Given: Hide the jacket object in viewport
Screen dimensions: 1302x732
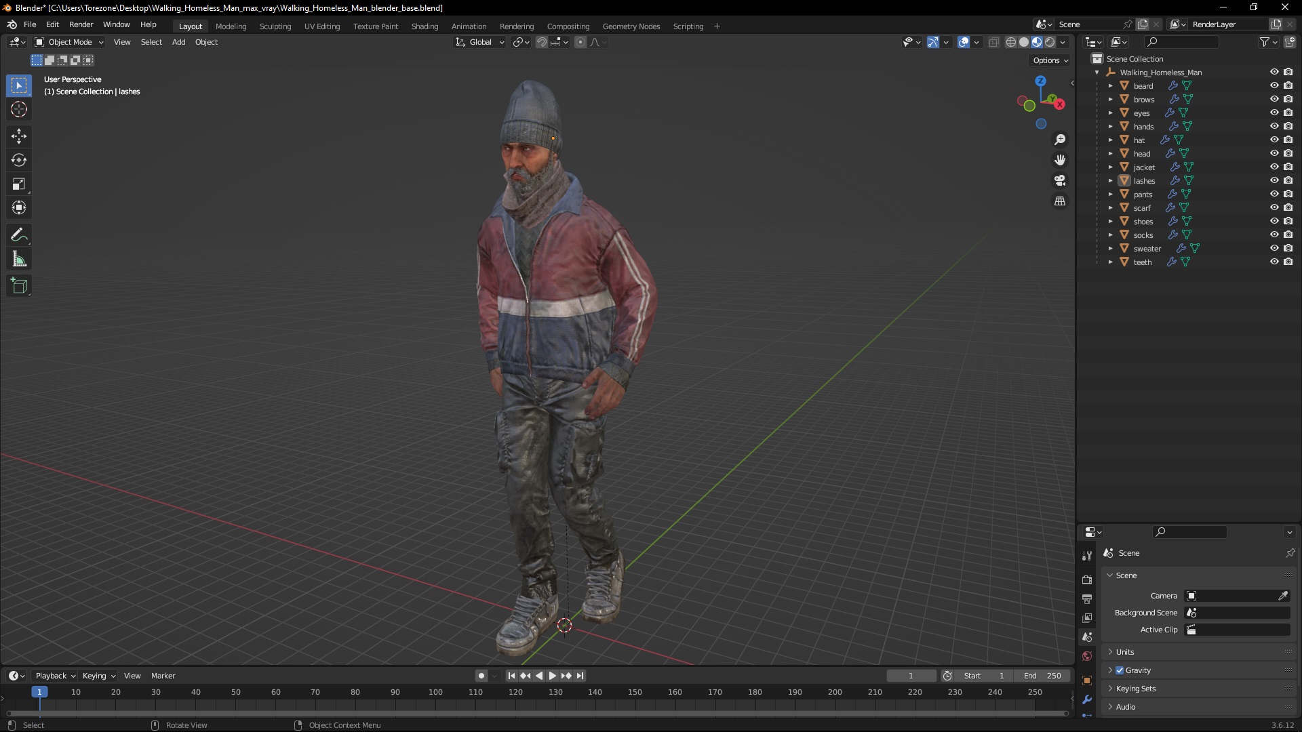Looking at the screenshot, I should [x=1274, y=167].
